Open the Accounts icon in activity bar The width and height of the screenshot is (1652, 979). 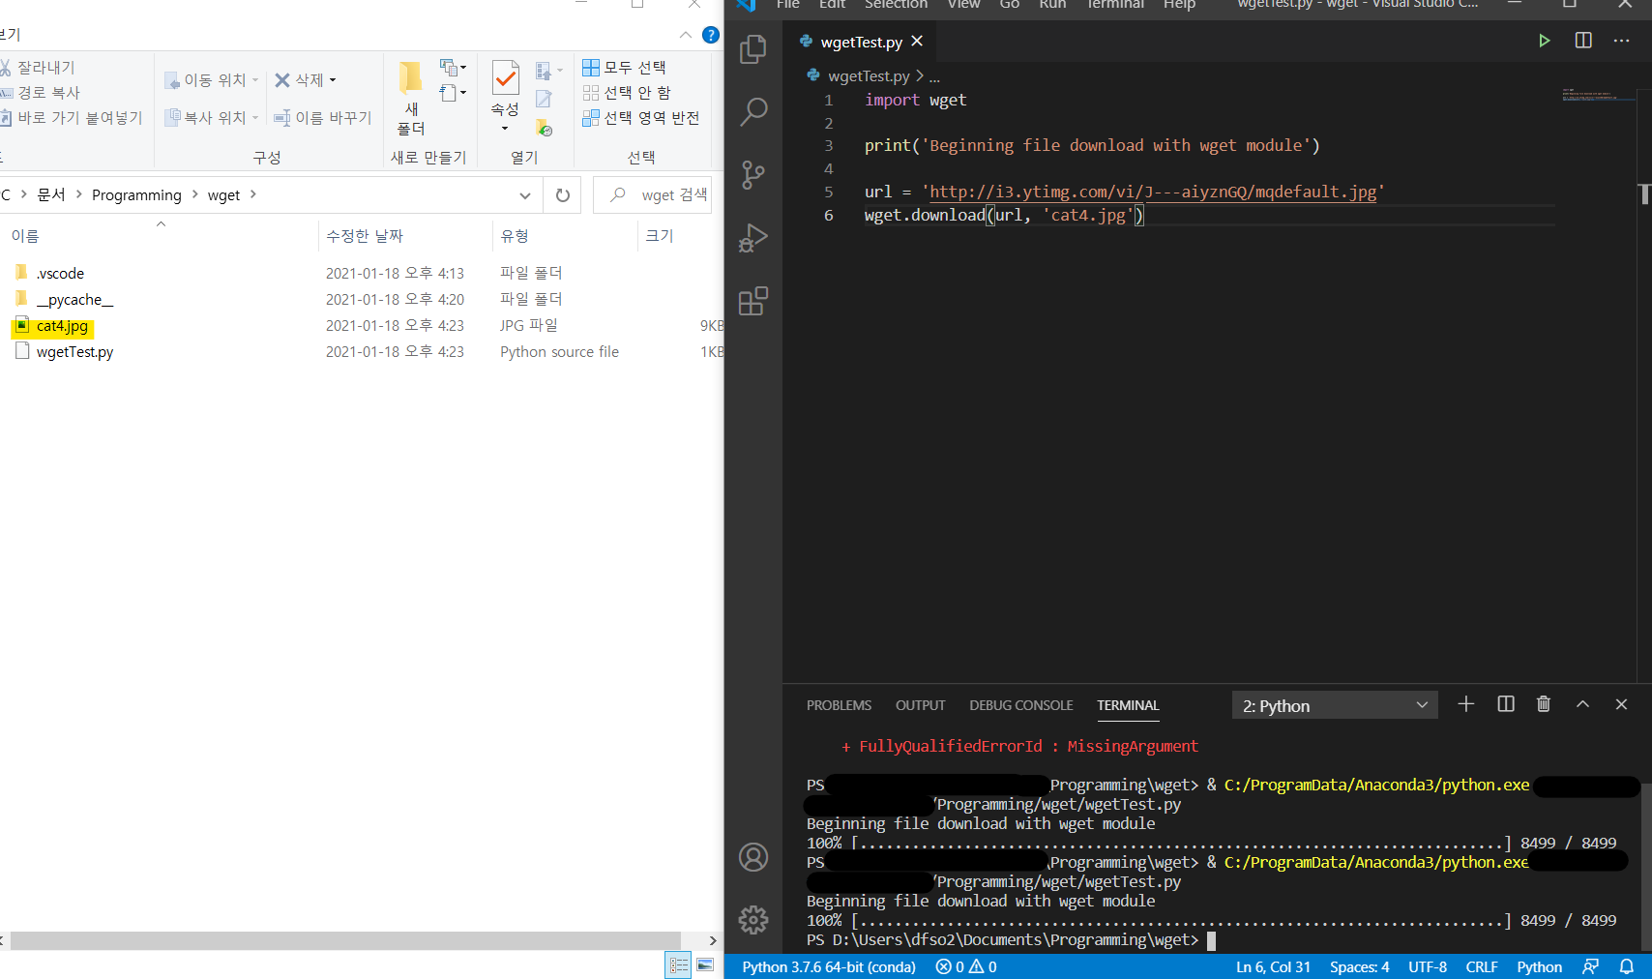click(752, 857)
